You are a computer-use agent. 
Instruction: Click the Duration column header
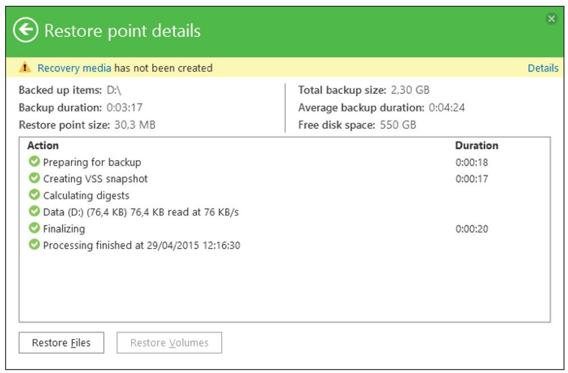point(477,146)
